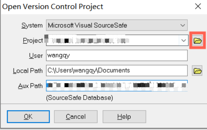Click the Aux Path label
207x130 pixels.
[30, 86]
